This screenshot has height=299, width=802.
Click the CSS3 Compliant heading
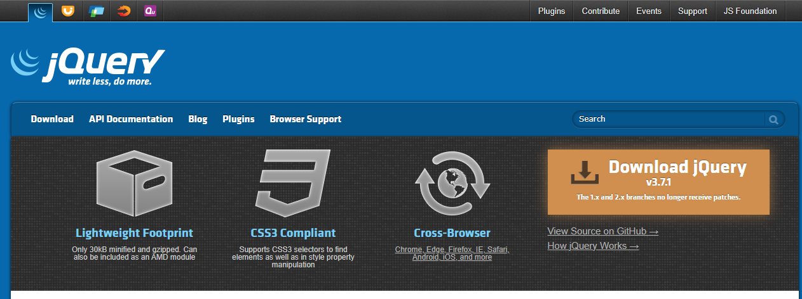[x=293, y=232]
